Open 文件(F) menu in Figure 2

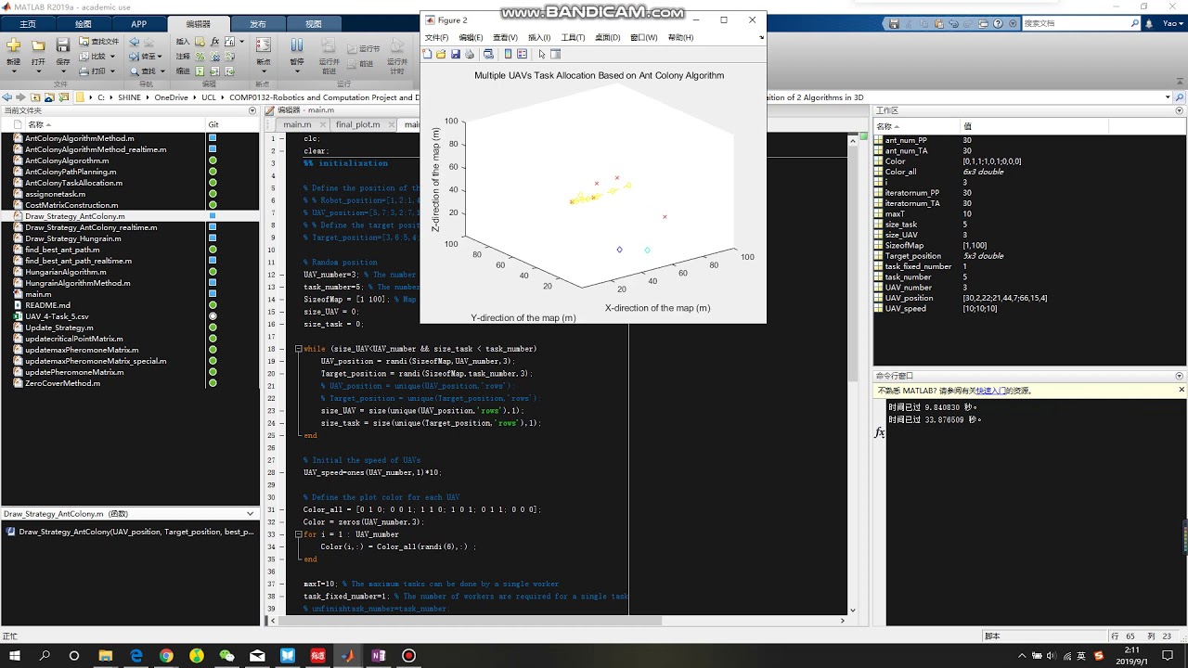pos(436,38)
